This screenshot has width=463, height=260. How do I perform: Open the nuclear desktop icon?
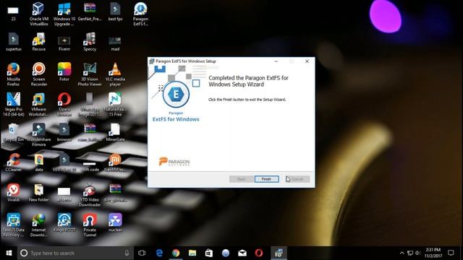point(115,222)
